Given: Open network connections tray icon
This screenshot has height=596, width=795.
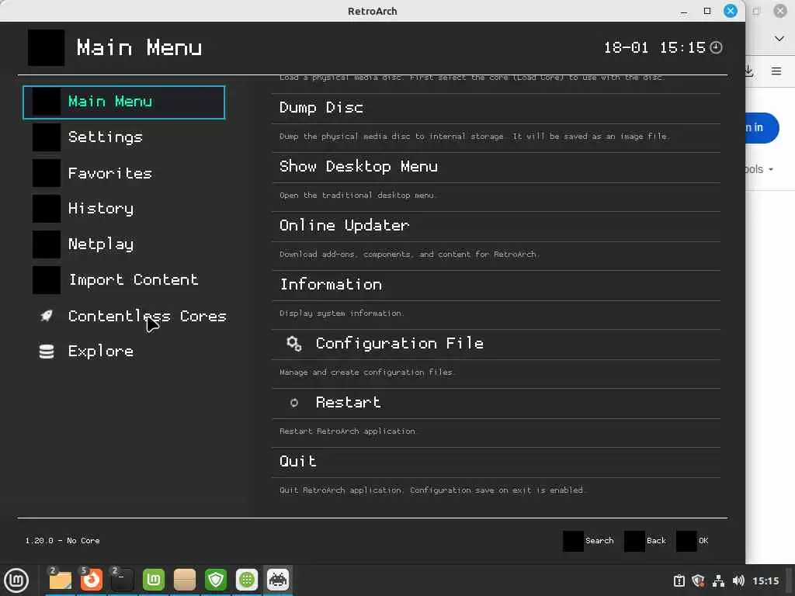Looking at the screenshot, I should tap(718, 580).
